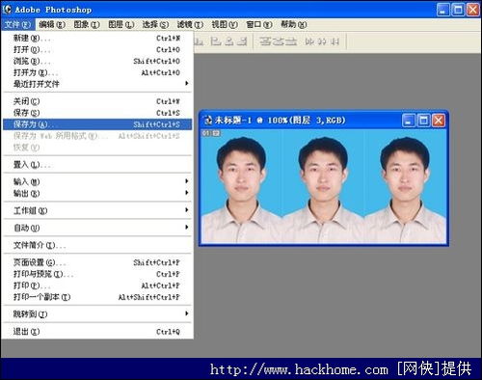
Task: Click distribute vertical centers icon in options bar
Action: [278, 41]
